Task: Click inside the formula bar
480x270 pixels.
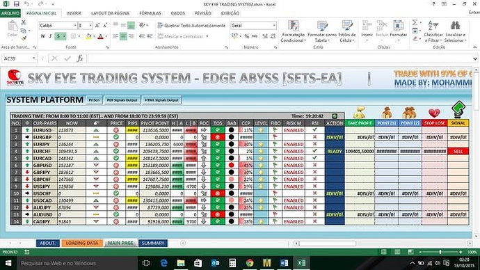Action: pyautogui.click(x=280, y=58)
